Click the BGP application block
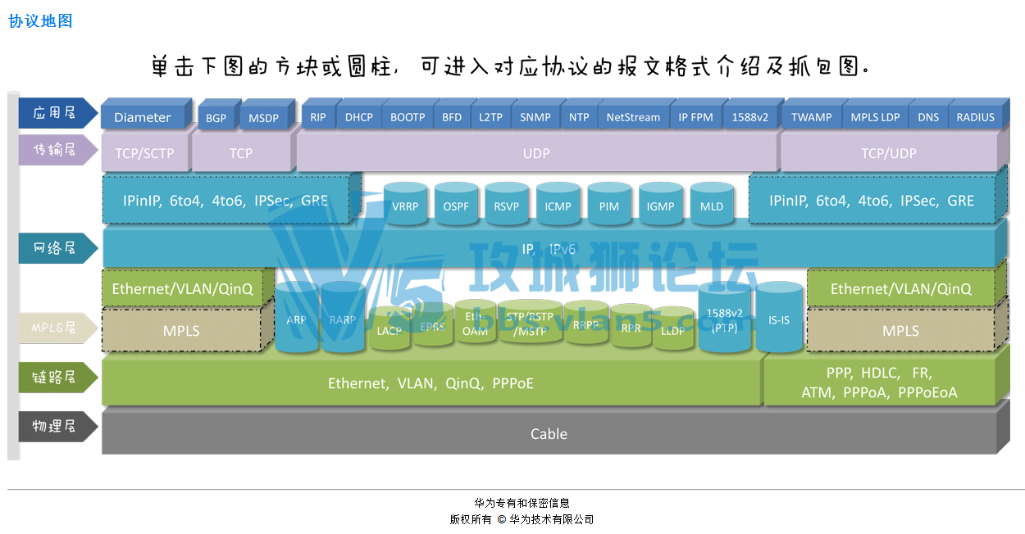 pyautogui.click(x=216, y=118)
